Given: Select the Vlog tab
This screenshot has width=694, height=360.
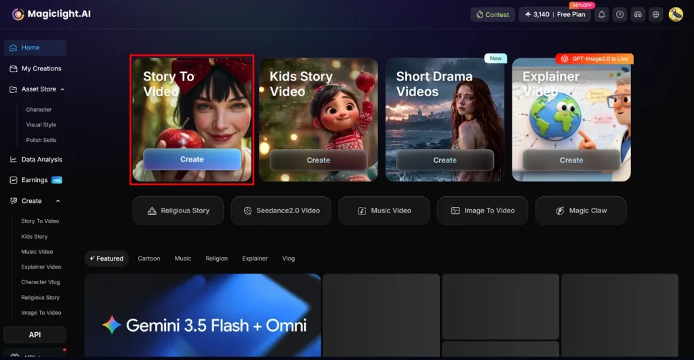Looking at the screenshot, I should tap(289, 258).
